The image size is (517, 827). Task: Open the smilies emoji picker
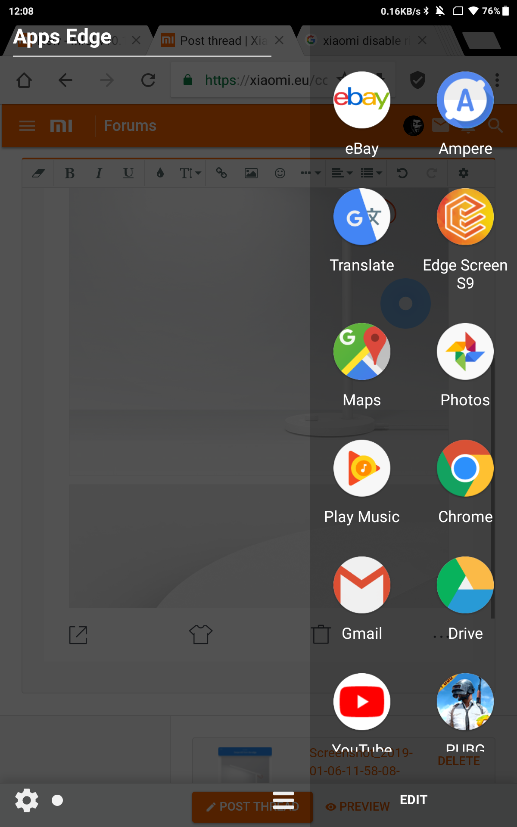pos(280,173)
